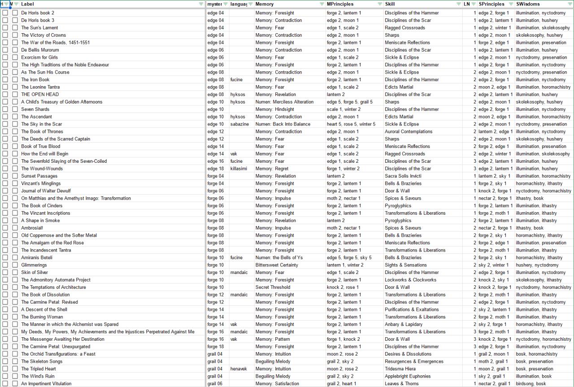
Task: Check the M checkbox in the Ambrosial! row
Action: click(15, 228)
